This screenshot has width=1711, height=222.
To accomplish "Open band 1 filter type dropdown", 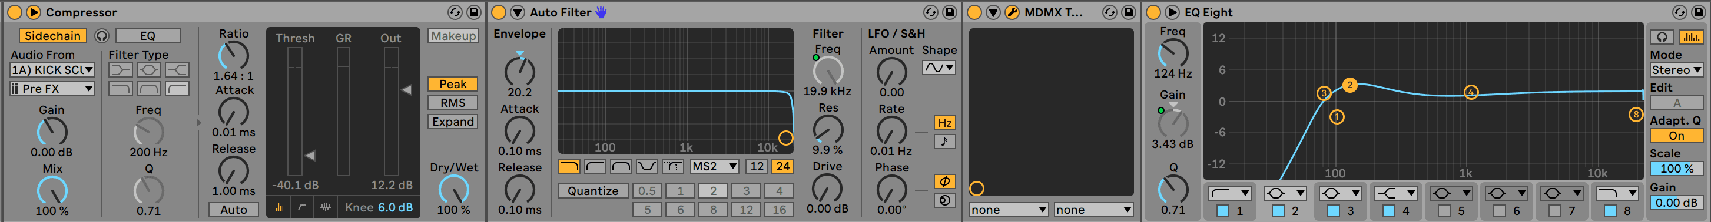I will [1230, 193].
